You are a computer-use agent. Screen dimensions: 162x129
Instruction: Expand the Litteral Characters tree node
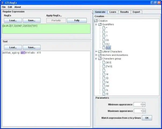(x=96, y=52)
